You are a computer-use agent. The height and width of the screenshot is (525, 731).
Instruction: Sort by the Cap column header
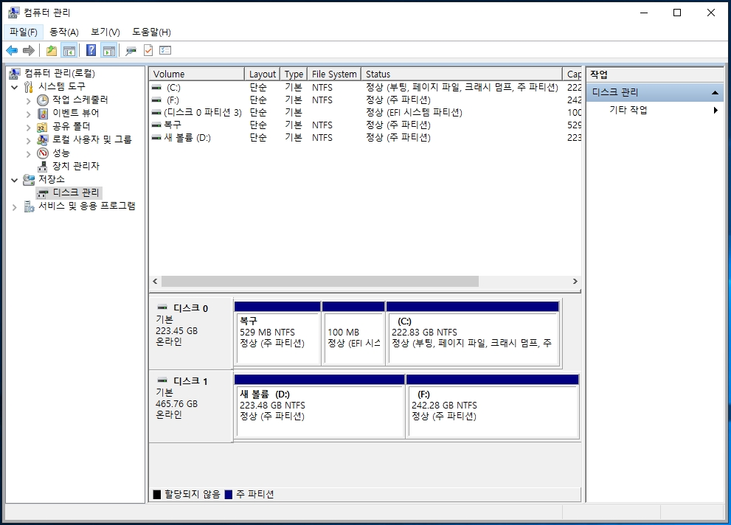click(572, 74)
